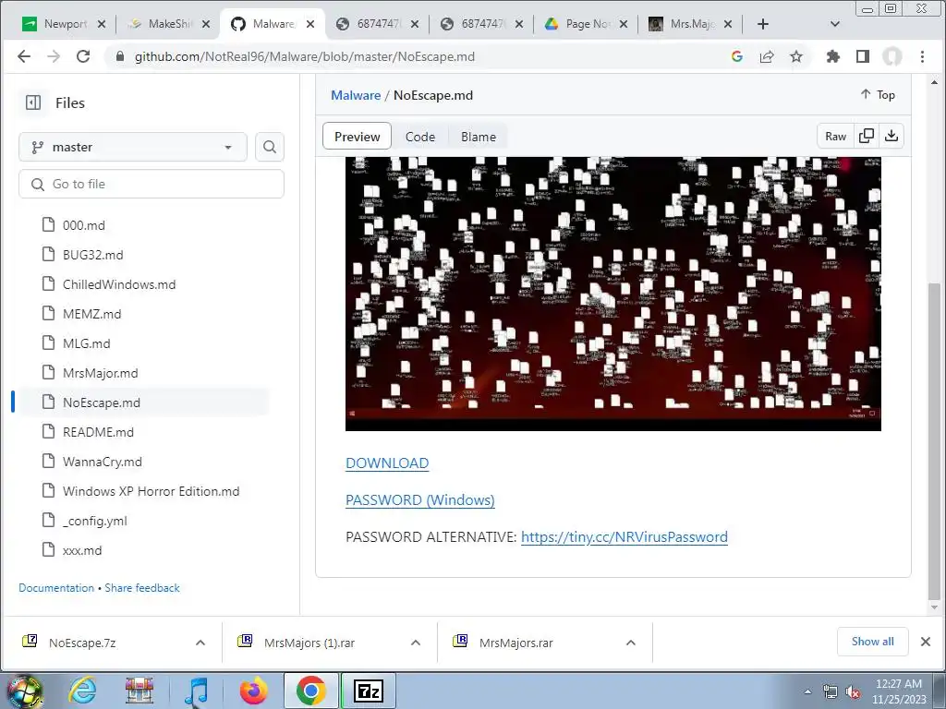Close the downloads bar
946x709 pixels.
(926, 643)
